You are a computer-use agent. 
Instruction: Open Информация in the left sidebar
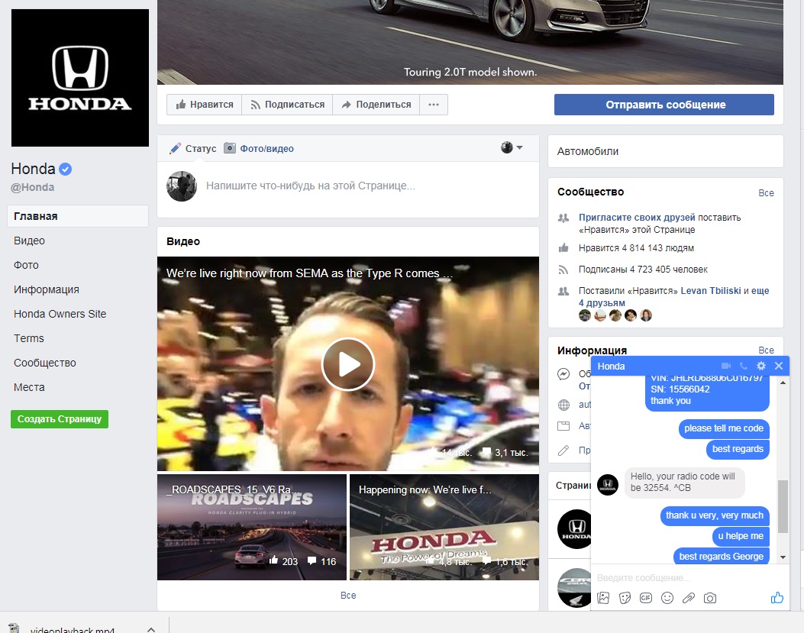pos(46,289)
